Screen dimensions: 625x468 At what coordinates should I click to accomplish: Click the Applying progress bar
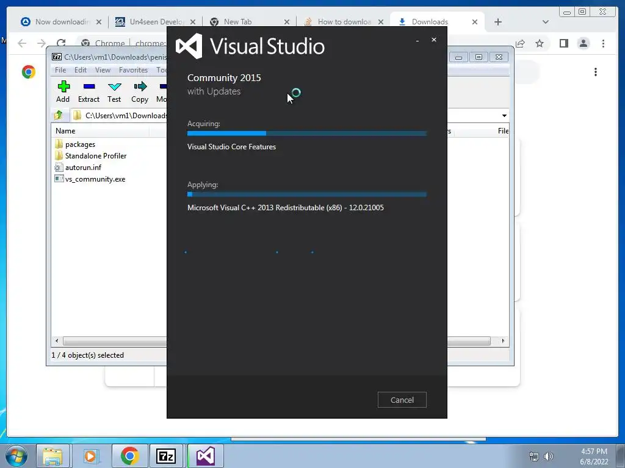point(307,194)
